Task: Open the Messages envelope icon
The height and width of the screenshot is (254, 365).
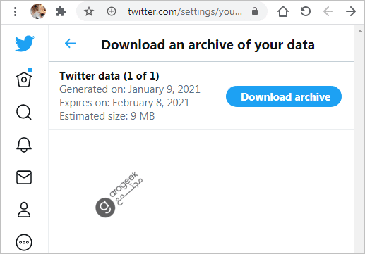Action: pos(24,177)
